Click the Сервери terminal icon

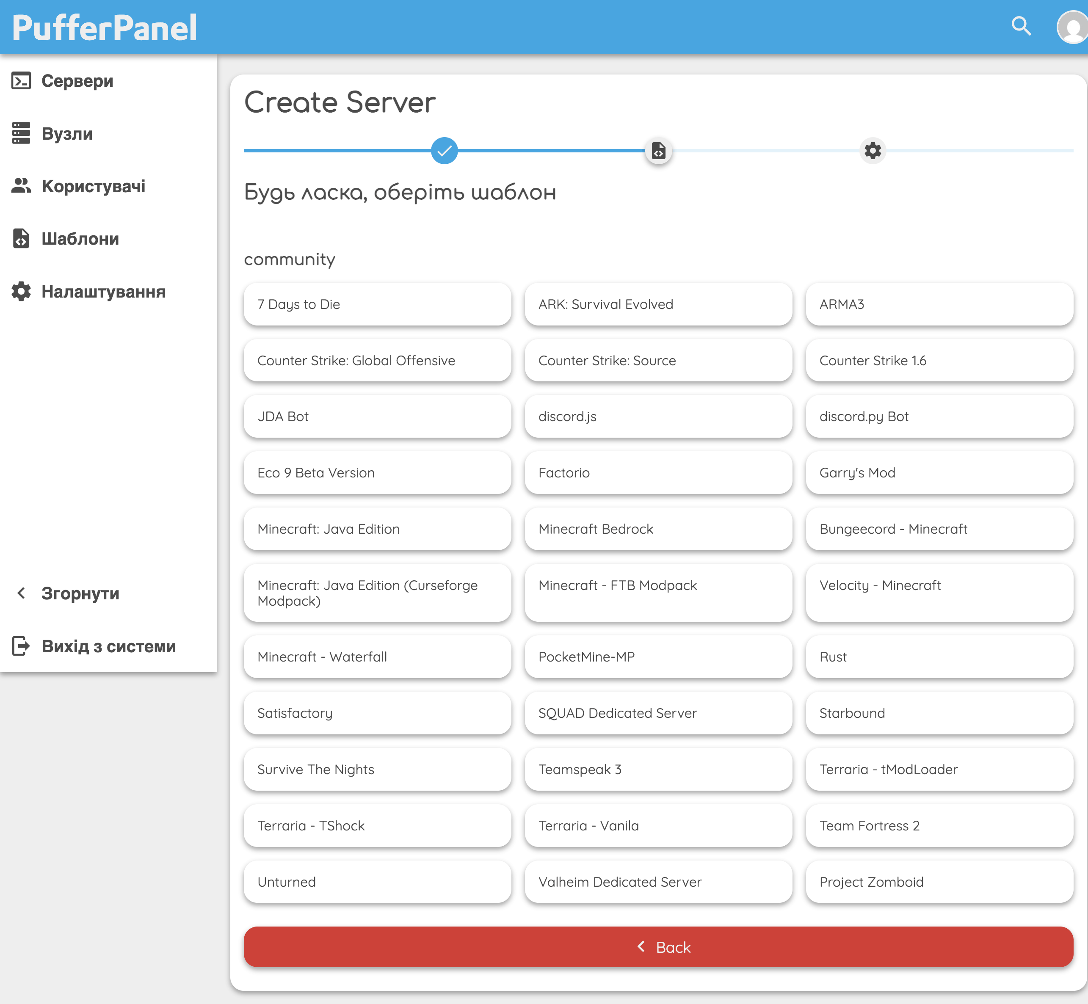click(x=21, y=81)
